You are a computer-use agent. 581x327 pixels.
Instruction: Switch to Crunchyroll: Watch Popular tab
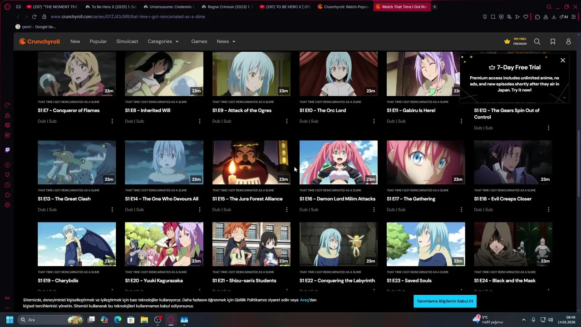tap(343, 7)
